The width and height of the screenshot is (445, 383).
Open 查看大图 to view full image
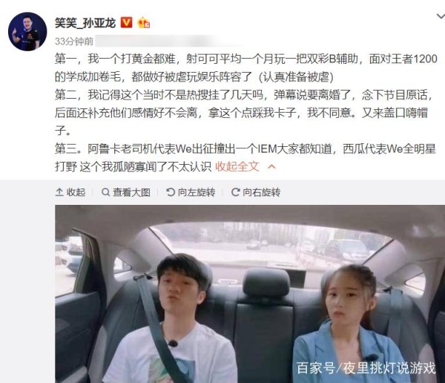126,192
